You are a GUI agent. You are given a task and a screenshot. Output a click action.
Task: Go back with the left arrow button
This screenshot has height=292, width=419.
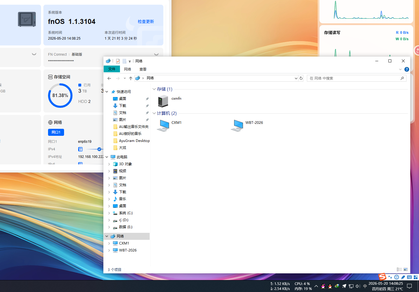109,78
